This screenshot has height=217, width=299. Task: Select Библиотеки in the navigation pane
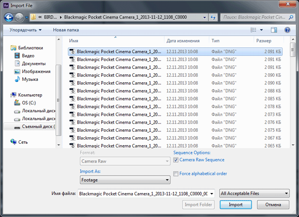pyautogui.click(x=30, y=48)
